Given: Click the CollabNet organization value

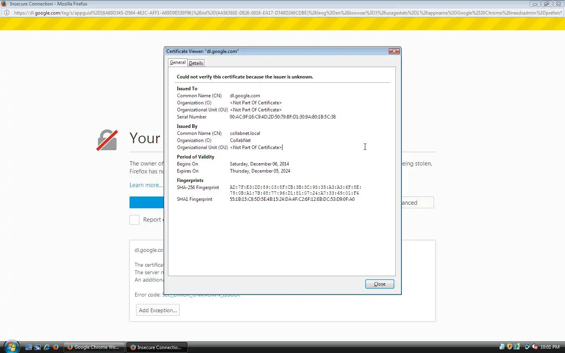Looking at the screenshot, I should coord(240,140).
